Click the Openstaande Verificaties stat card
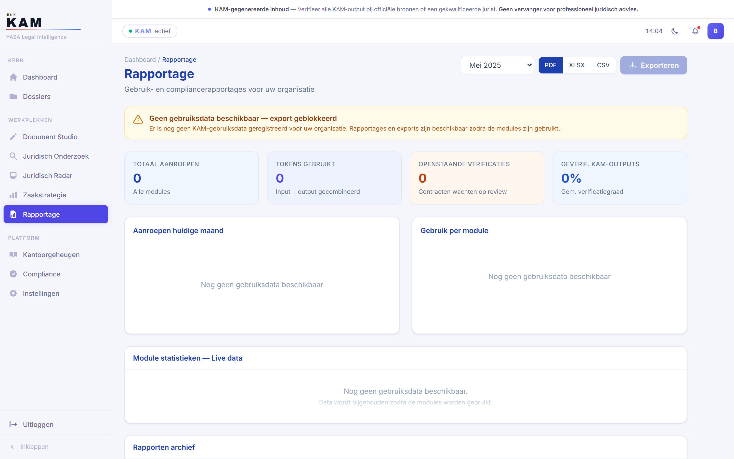This screenshot has height=459, width=734. (477, 178)
